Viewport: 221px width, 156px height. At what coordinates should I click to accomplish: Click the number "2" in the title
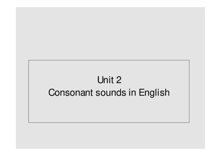click(119, 80)
